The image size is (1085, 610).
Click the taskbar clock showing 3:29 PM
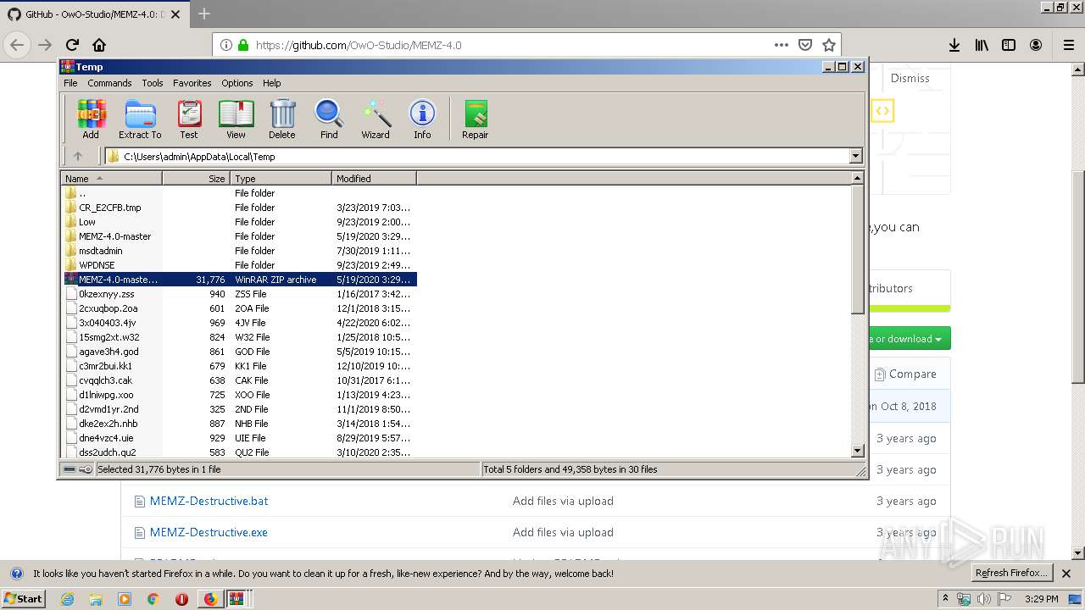[x=1041, y=599]
